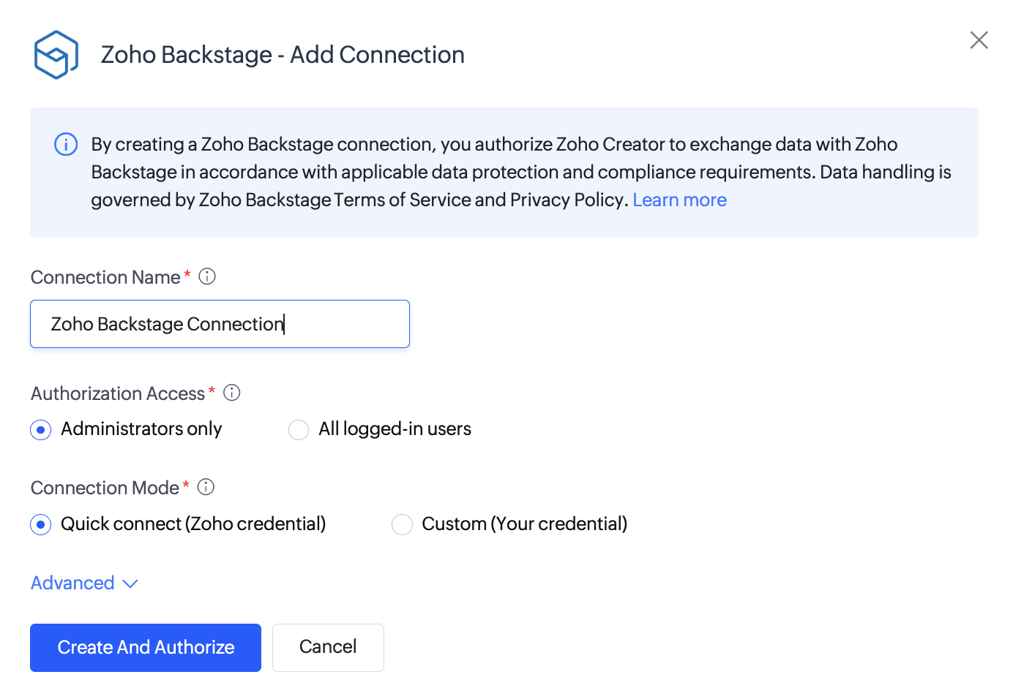Switch to Custom (Your credential) mode
1013x699 pixels.
click(x=402, y=525)
